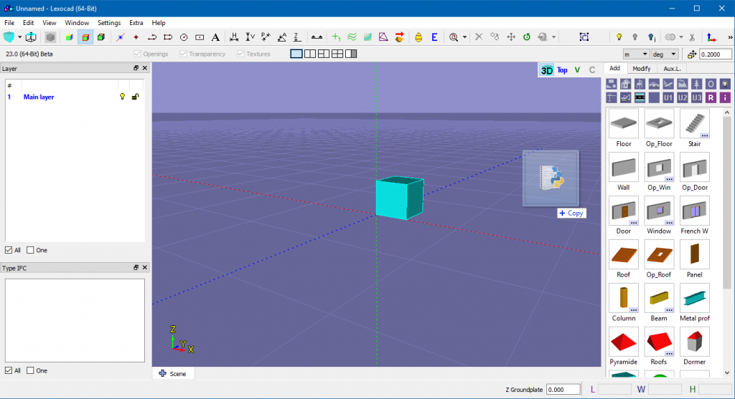Select the red wireframe cube render mode
This screenshot has width=735, height=399.
tap(85, 37)
